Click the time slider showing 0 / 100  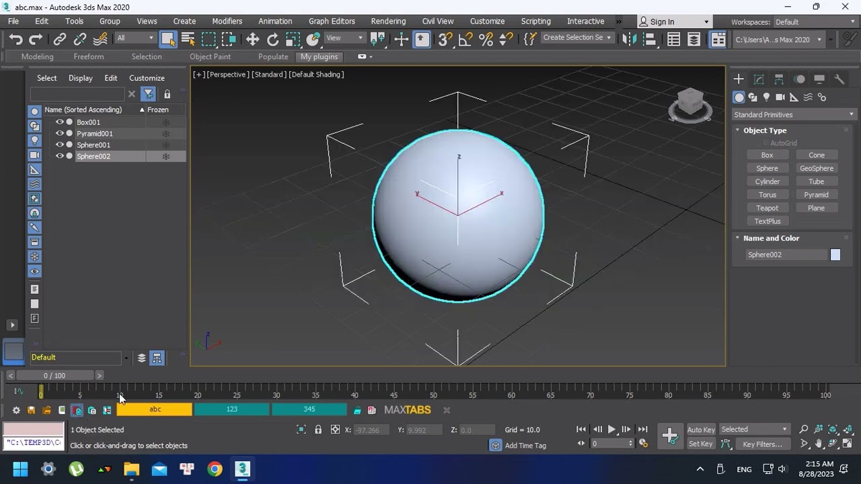click(x=54, y=376)
